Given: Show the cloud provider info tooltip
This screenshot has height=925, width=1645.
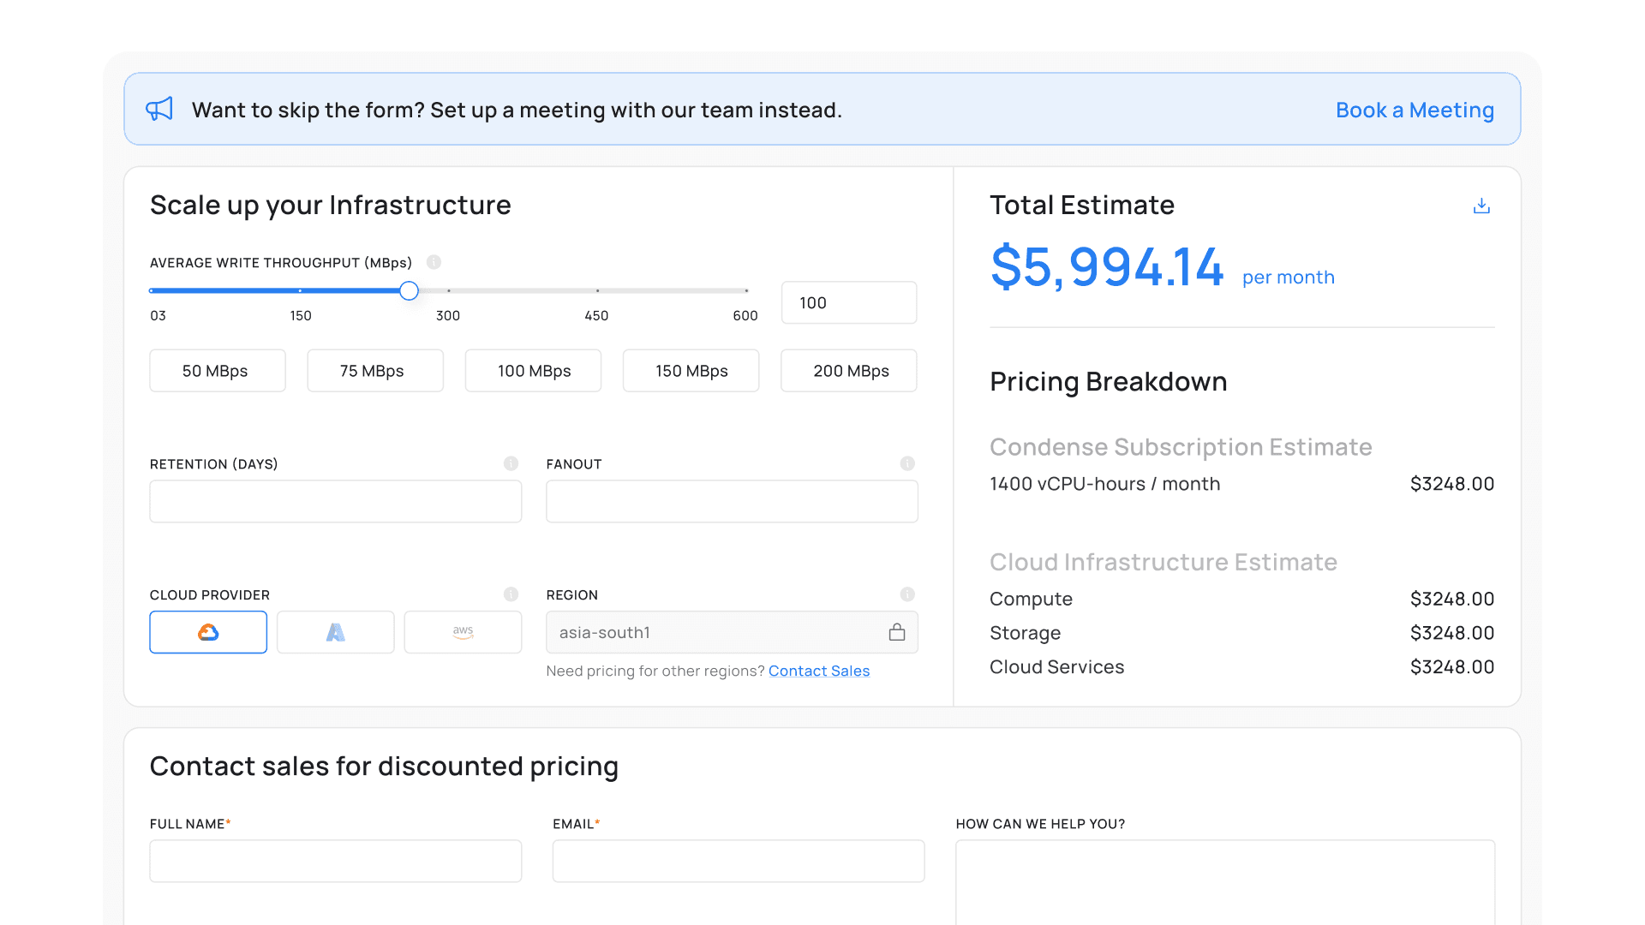Looking at the screenshot, I should click(511, 594).
